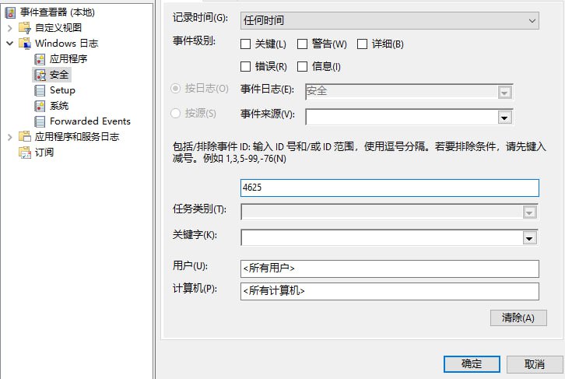Open the 事件来源(V) dropdown arrow
The width and height of the screenshot is (565, 379).
click(504, 118)
